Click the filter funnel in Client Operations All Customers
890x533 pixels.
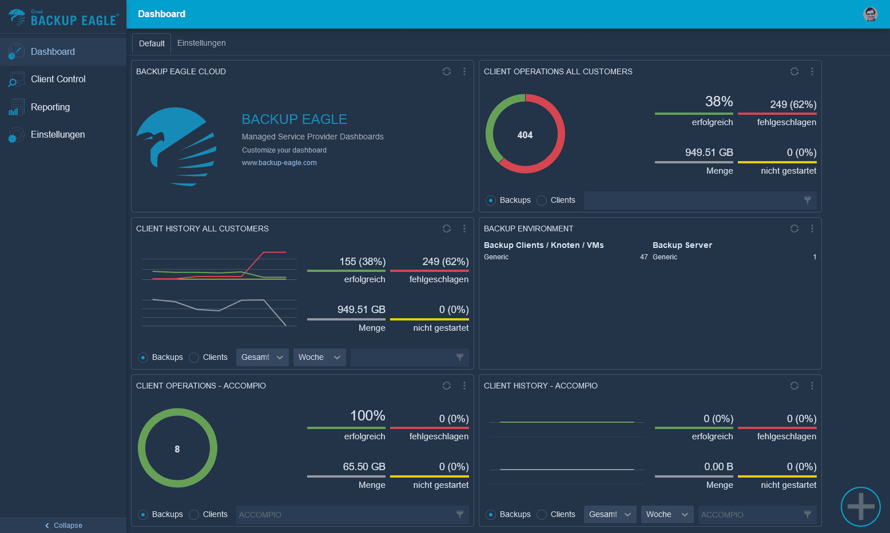tap(808, 201)
